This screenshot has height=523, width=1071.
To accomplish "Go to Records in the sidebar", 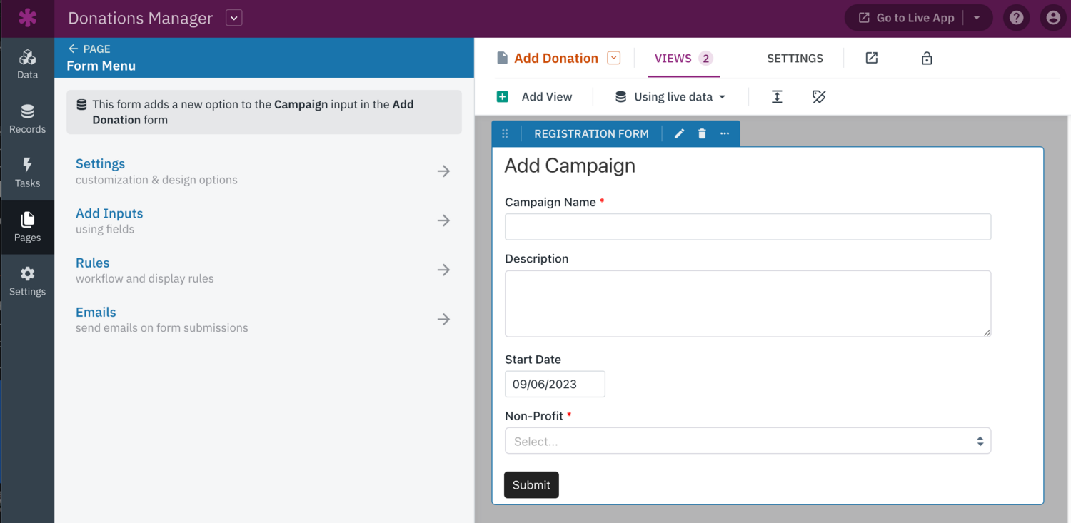I will click(x=27, y=118).
